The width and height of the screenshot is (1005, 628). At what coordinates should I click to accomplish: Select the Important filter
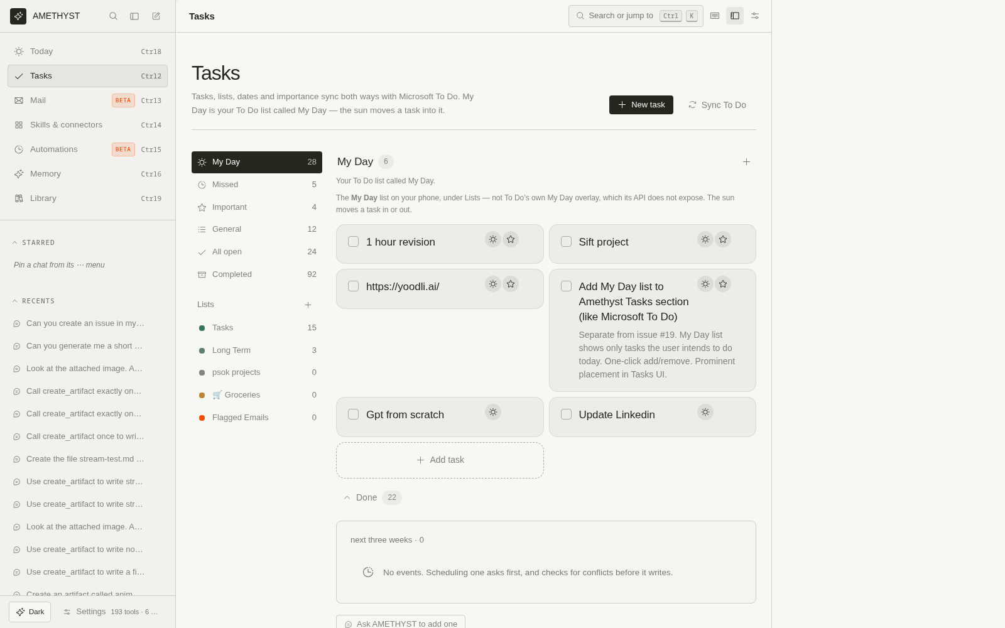pyautogui.click(x=257, y=207)
